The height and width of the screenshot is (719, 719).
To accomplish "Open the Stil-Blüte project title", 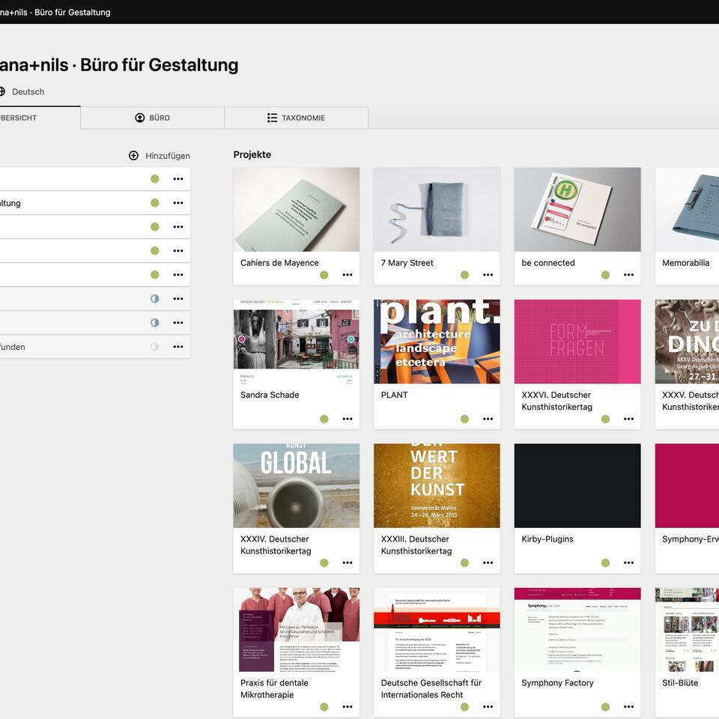I will click(x=680, y=683).
